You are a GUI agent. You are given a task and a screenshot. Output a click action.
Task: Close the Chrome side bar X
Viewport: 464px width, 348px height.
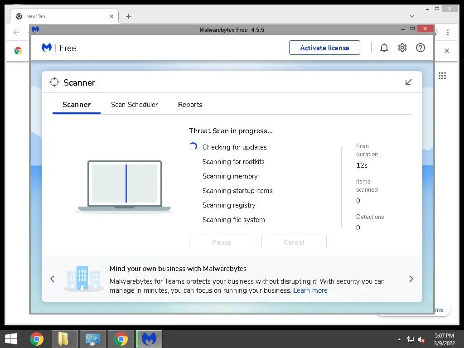(446, 51)
